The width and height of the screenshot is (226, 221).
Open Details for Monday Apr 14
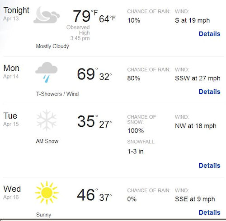click(209, 92)
